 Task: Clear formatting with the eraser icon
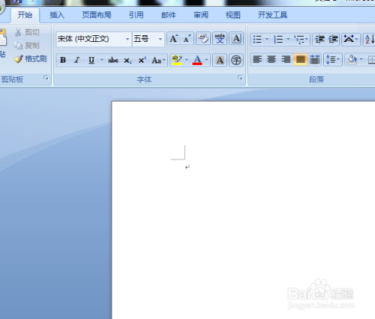(x=203, y=39)
